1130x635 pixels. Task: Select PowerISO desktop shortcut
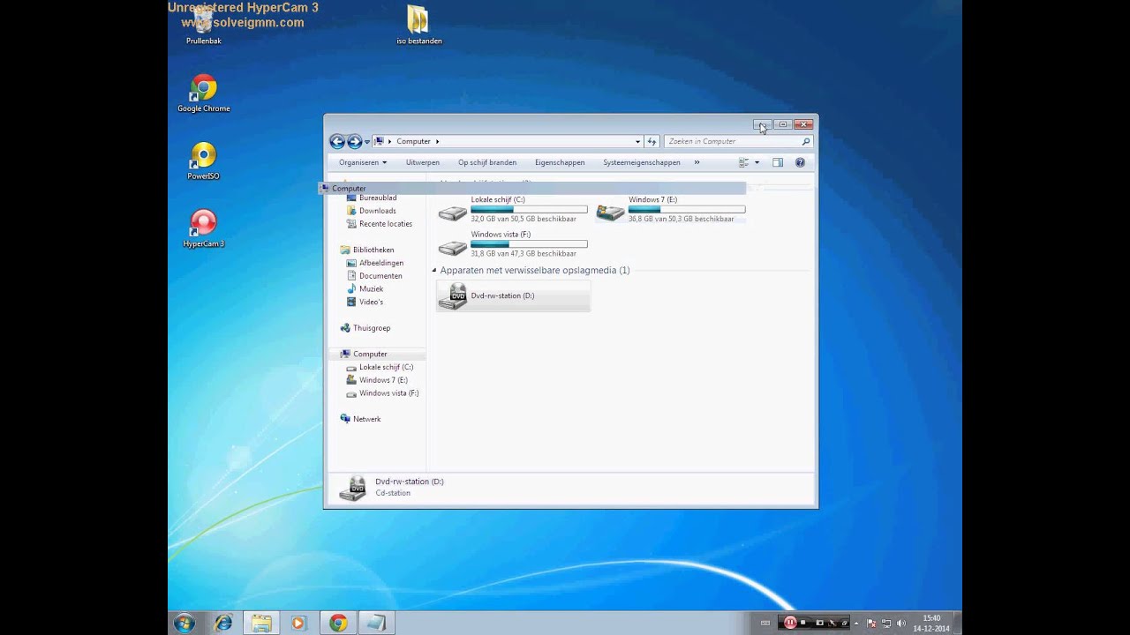(203, 161)
